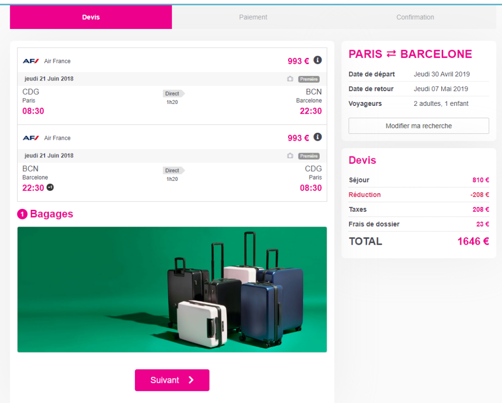This screenshot has width=502, height=403.
Task: Click the Réduction line in the Devis summary
Action: [x=365, y=195]
